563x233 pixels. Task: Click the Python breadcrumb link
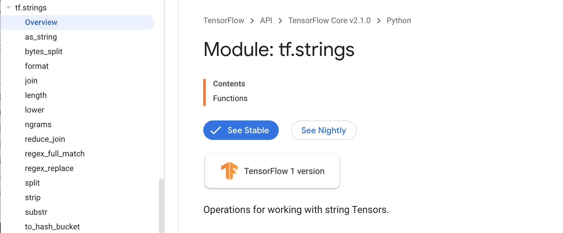coord(399,20)
